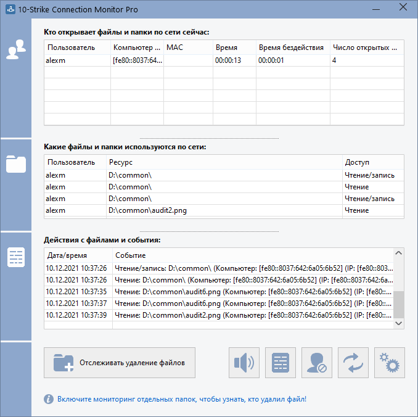Click the Ресурс column header

tap(224, 162)
